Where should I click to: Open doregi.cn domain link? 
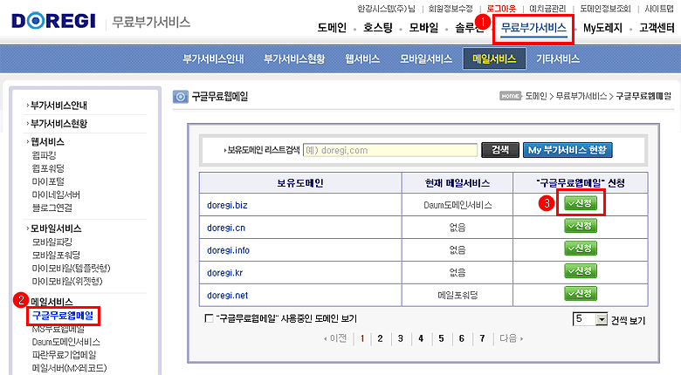tap(226, 228)
